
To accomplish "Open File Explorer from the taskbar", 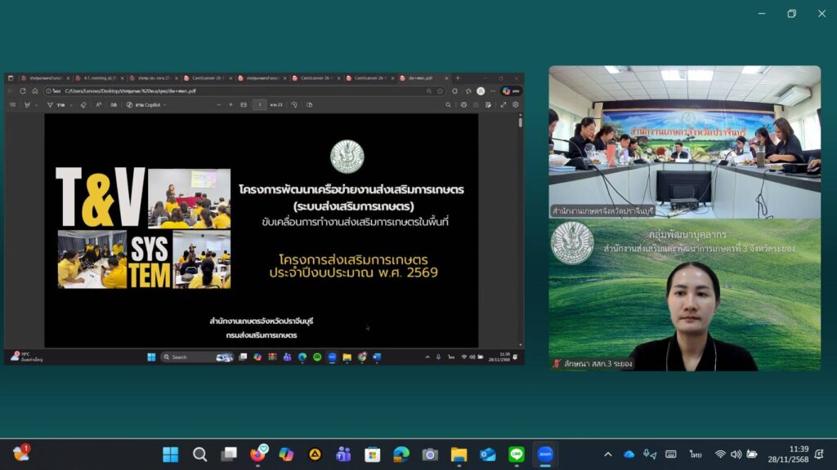I will pos(459,454).
